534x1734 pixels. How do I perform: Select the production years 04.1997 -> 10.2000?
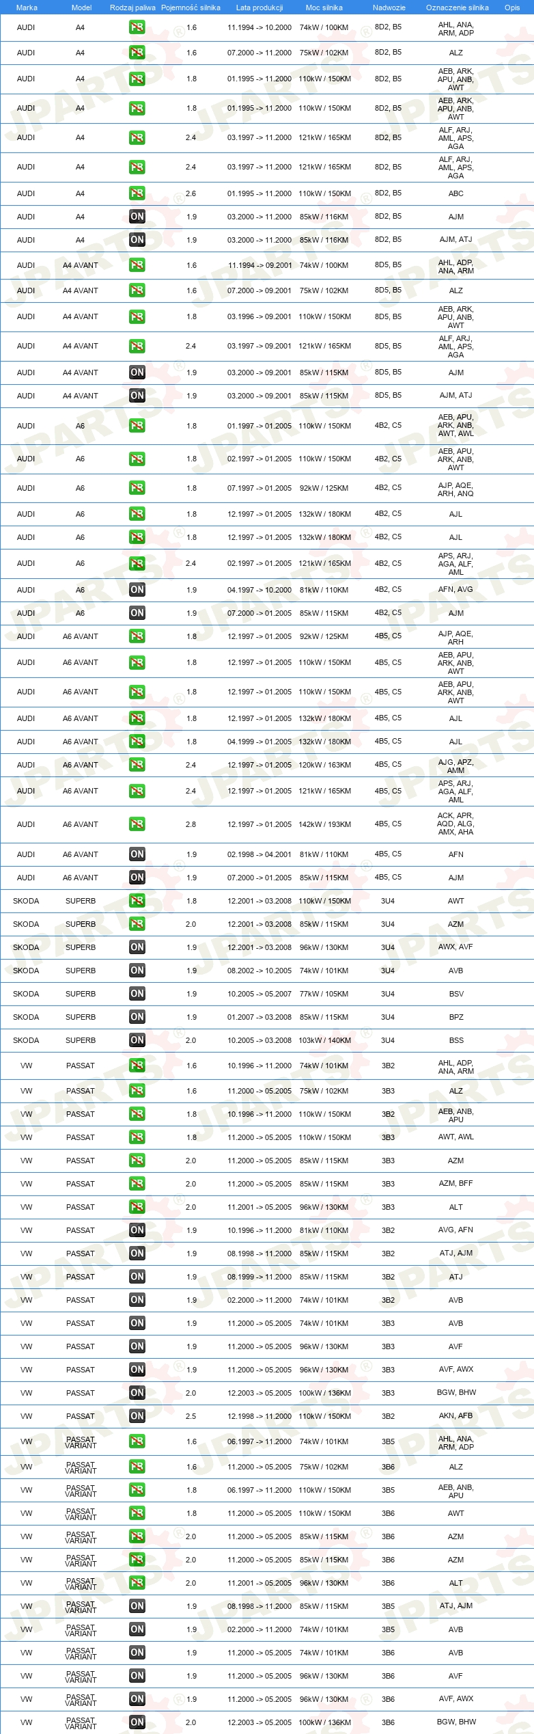click(259, 590)
